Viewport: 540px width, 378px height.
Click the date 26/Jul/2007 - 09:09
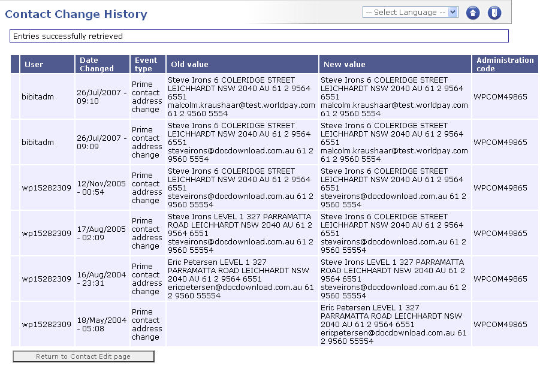click(x=102, y=142)
